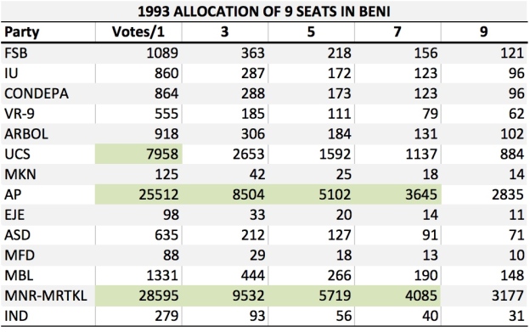The width and height of the screenshot is (530, 332).
Task: Select the Votes/1 column header
Action: (x=138, y=32)
